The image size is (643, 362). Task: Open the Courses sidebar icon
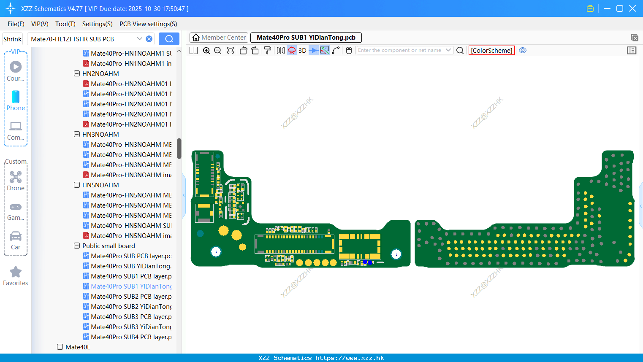16,71
